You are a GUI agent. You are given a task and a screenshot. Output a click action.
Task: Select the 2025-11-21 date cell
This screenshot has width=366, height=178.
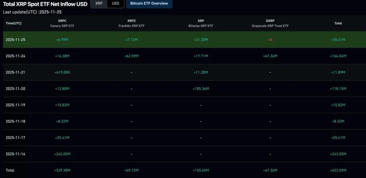(x=15, y=72)
